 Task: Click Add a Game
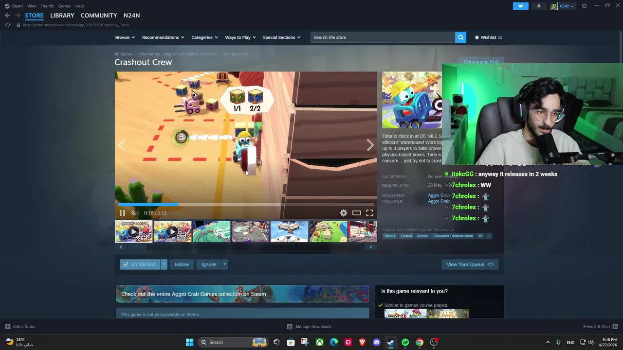pos(20,327)
